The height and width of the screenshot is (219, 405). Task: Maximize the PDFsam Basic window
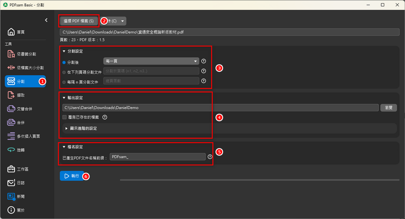(382, 5)
